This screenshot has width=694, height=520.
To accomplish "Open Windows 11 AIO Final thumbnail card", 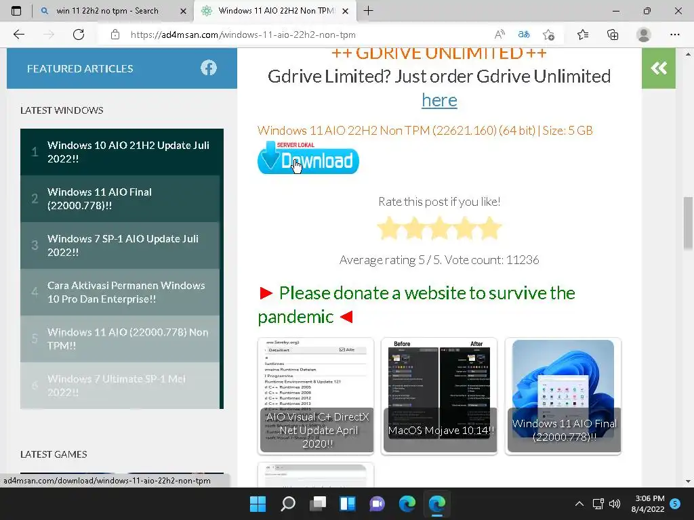I will [x=563, y=395].
